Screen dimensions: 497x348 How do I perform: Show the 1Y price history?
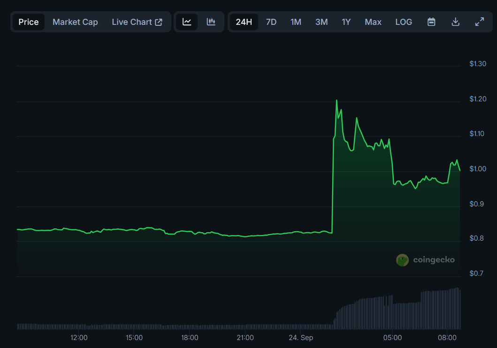click(346, 22)
